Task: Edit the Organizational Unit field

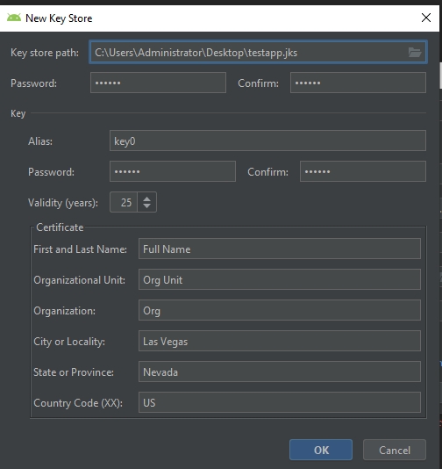Action: pos(280,279)
